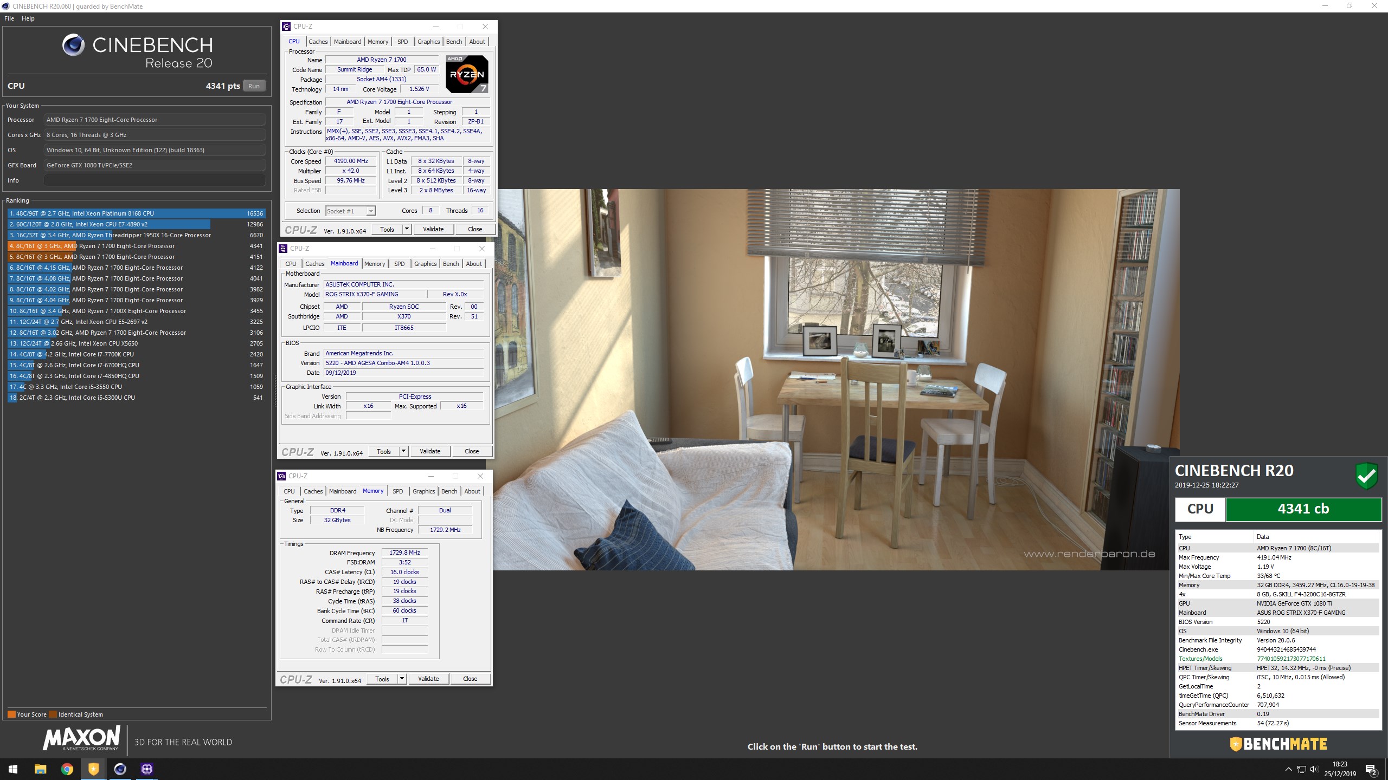
Task: Switch to Cinebench taskbar icon
Action: pyautogui.click(x=120, y=769)
